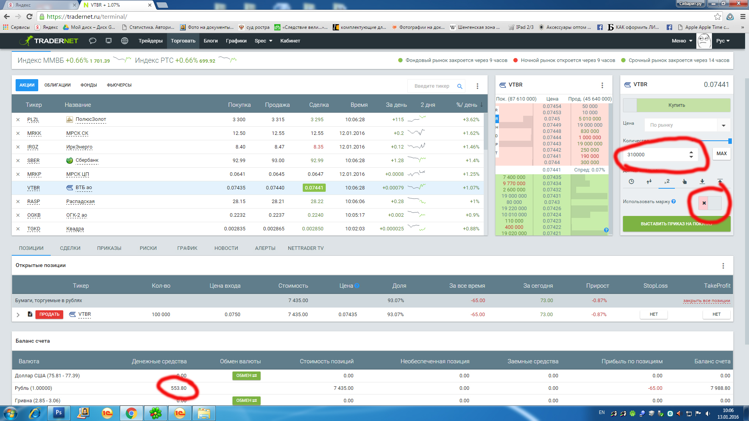Remove SBER row with its X icon
Image resolution: width=749 pixels, height=421 pixels.
(x=18, y=161)
